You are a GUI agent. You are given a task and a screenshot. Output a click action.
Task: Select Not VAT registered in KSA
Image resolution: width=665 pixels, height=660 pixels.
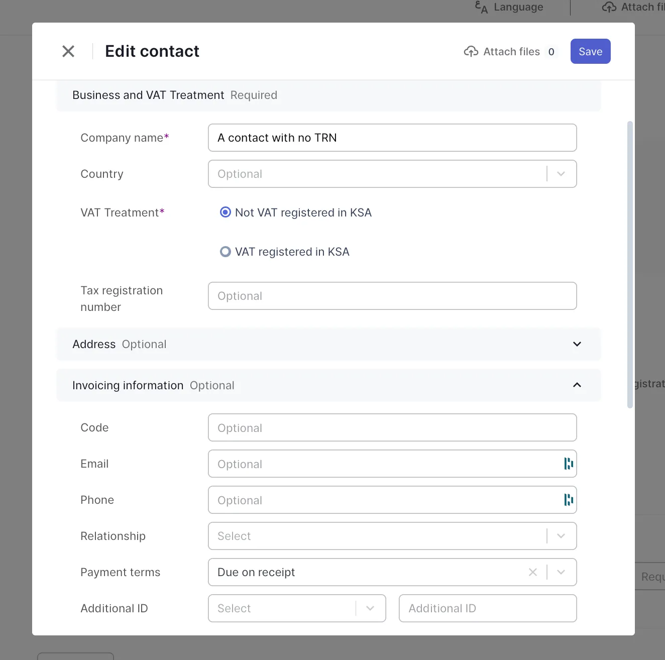[226, 212]
